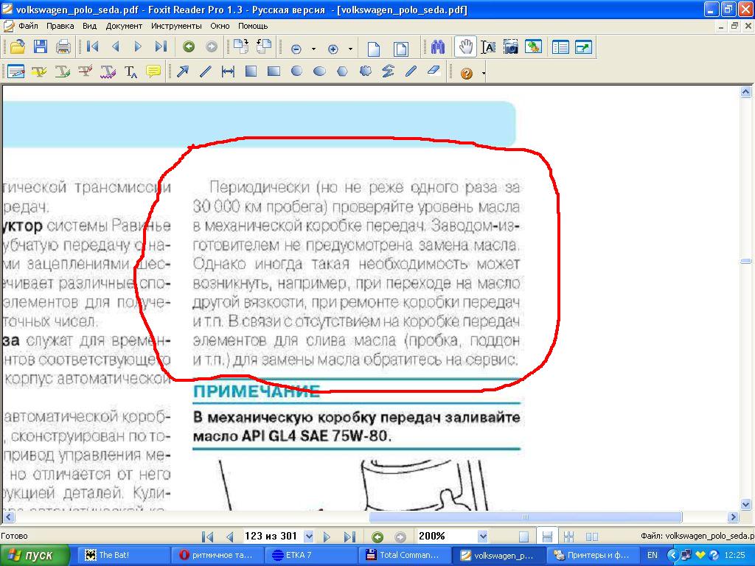
Task: Open the page number dropdown
Action: 308,537
